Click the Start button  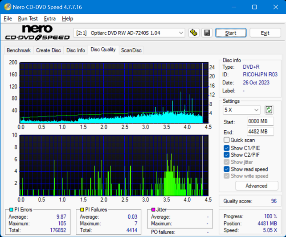231,33
